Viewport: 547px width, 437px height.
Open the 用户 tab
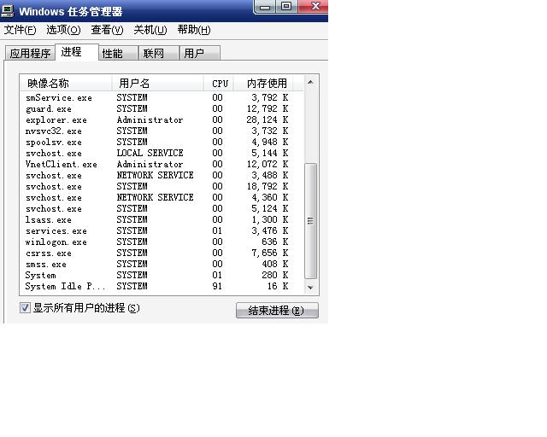199,53
